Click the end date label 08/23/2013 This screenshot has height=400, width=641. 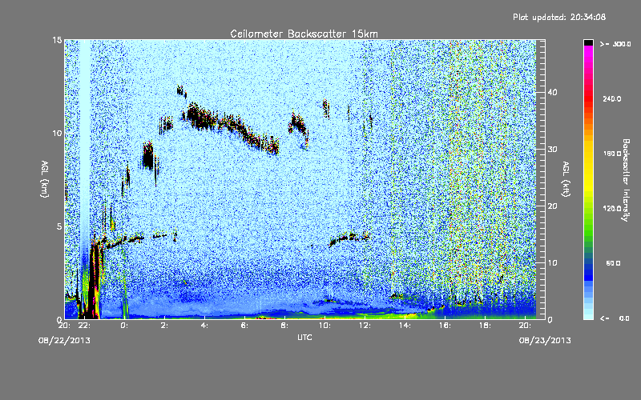pyautogui.click(x=545, y=341)
